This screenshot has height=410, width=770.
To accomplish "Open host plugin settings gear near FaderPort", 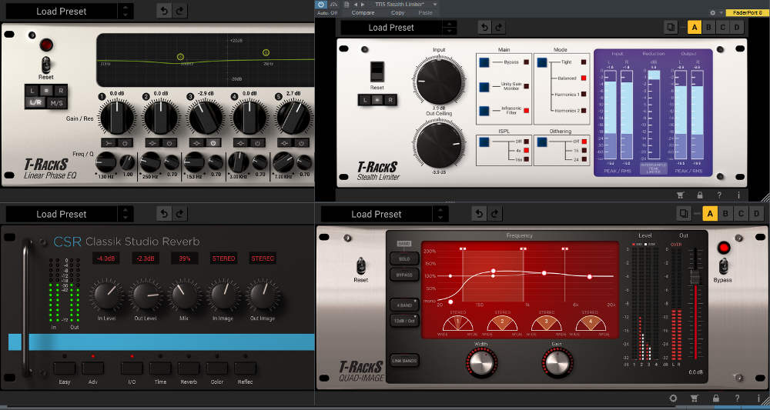I will pos(712,13).
